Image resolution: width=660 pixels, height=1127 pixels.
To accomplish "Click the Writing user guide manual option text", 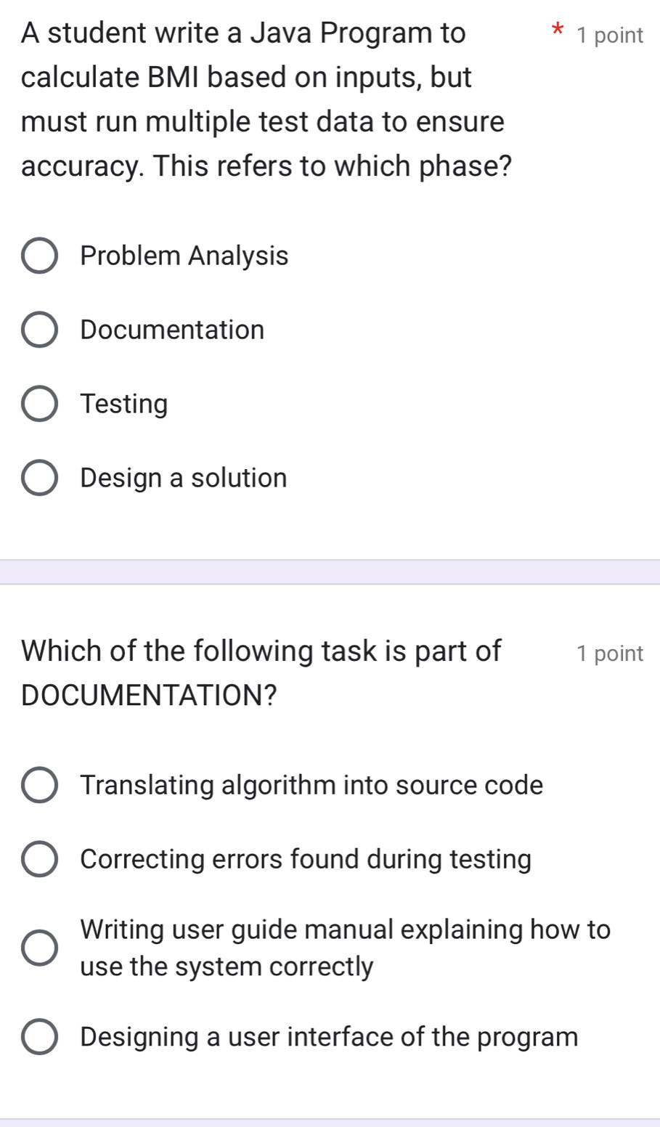I will [x=346, y=948].
